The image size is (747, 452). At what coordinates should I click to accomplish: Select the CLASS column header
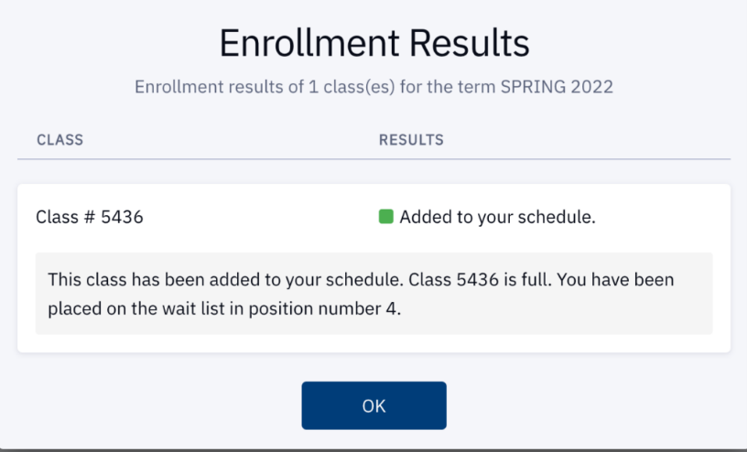(60, 140)
